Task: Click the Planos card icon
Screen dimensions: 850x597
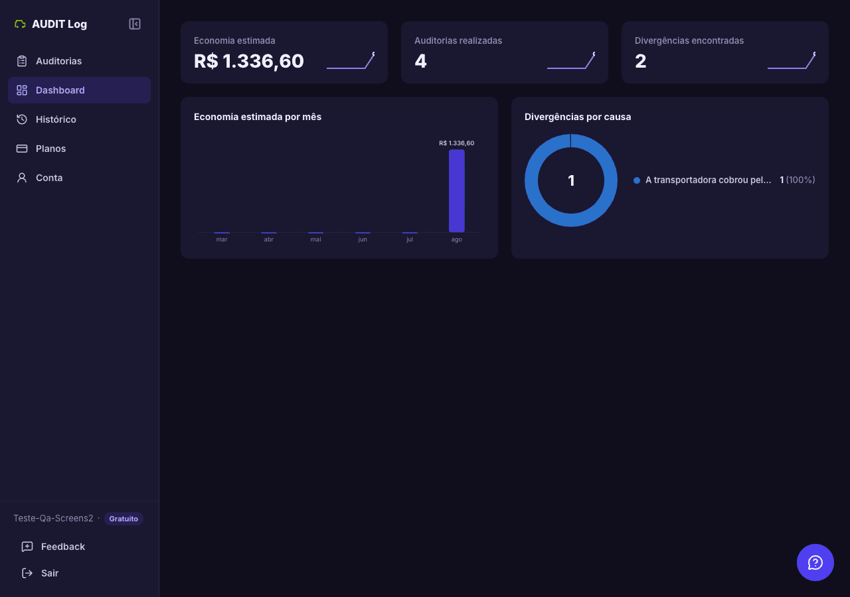Action: (22, 149)
